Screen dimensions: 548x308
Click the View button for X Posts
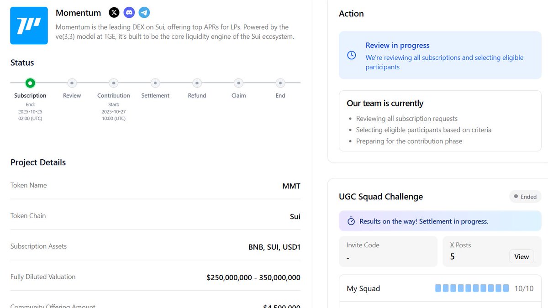[522, 256]
